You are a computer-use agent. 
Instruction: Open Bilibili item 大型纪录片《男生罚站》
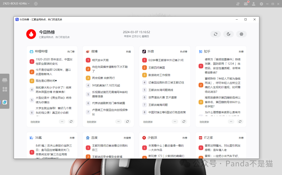click(x=54, y=100)
